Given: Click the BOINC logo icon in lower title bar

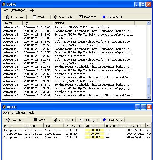Looking at the screenshot, I should click(x=4, y=107).
